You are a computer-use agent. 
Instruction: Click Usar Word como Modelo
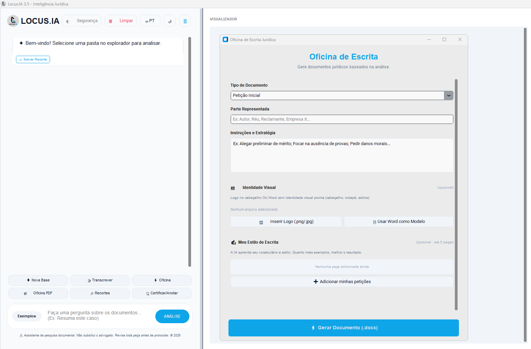click(399, 222)
